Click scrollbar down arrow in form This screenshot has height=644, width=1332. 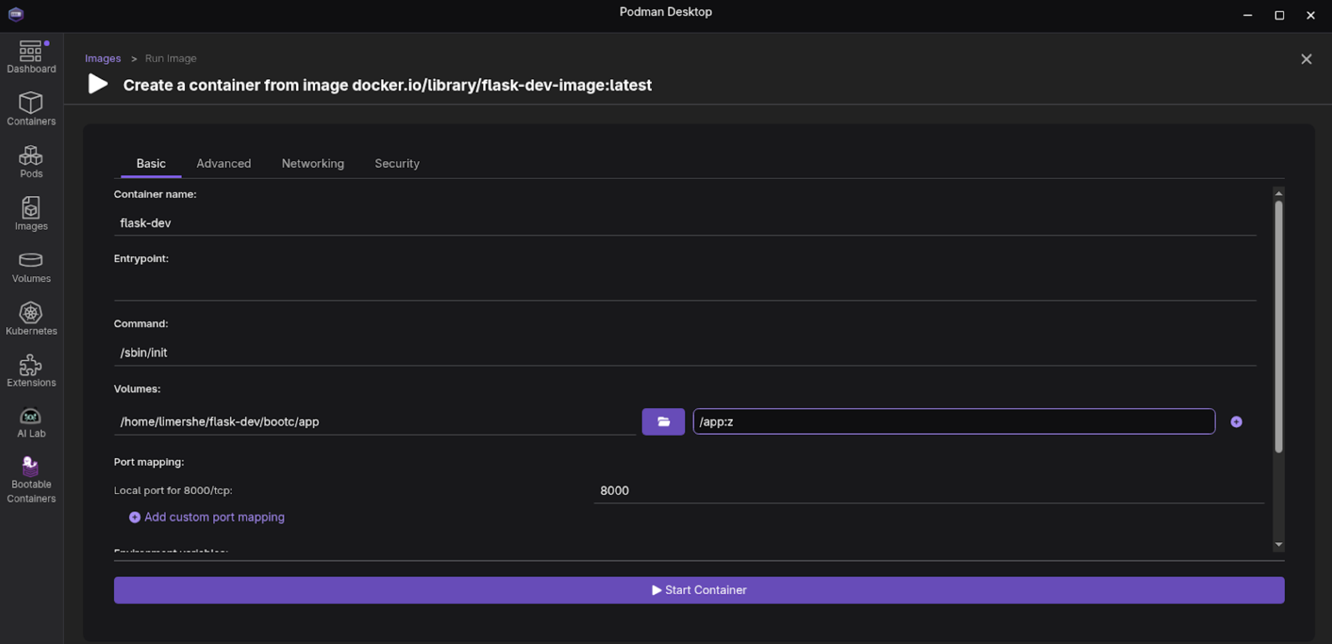pyautogui.click(x=1278, y=545)
